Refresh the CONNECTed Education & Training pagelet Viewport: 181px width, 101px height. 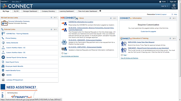(170, 38)
